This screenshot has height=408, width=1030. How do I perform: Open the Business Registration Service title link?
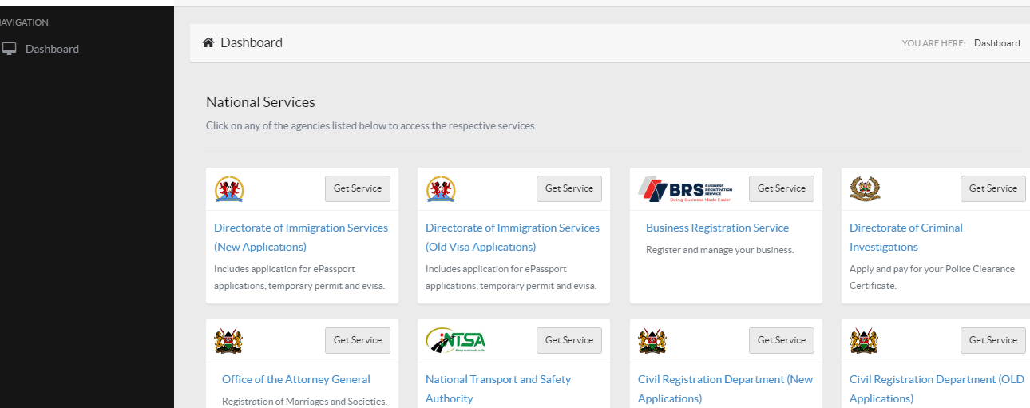click(717, 228)
